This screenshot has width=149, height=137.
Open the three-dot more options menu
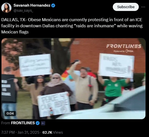point(143,7)
